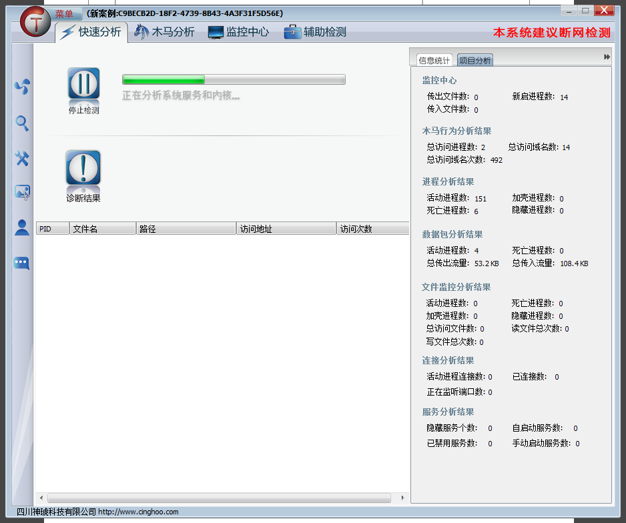Open the 辅助检测 tab
Viewport: 626px width, 523px height.
tap(315, 32)
